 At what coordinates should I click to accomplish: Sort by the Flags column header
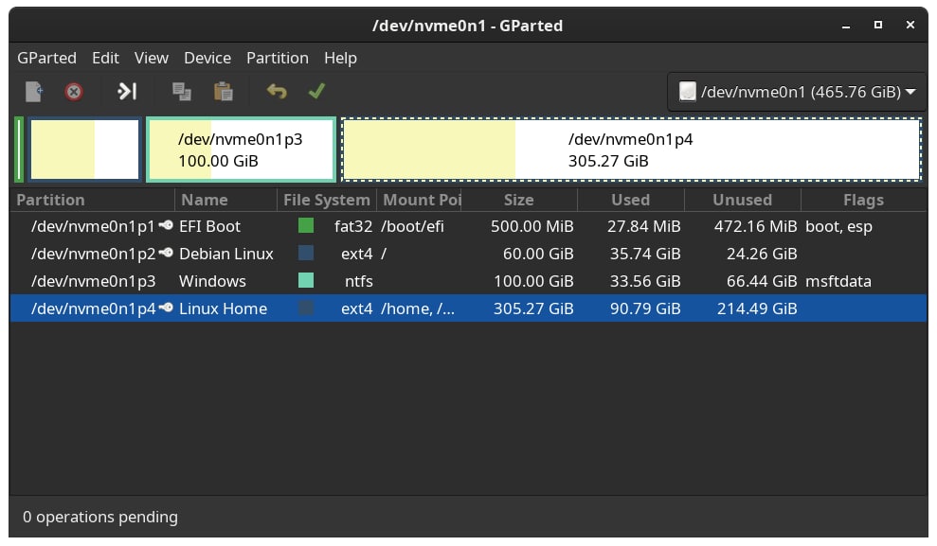[863, 200]
